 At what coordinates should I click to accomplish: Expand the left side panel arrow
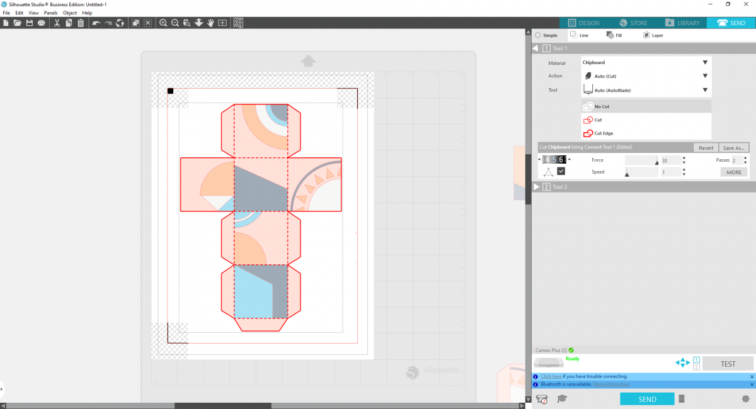coord(2,389)
